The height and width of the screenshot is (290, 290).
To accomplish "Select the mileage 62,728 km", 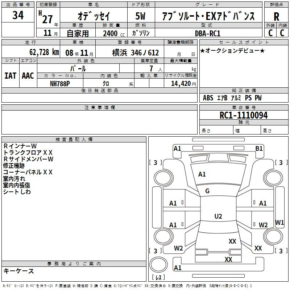I will coord(44,52).
